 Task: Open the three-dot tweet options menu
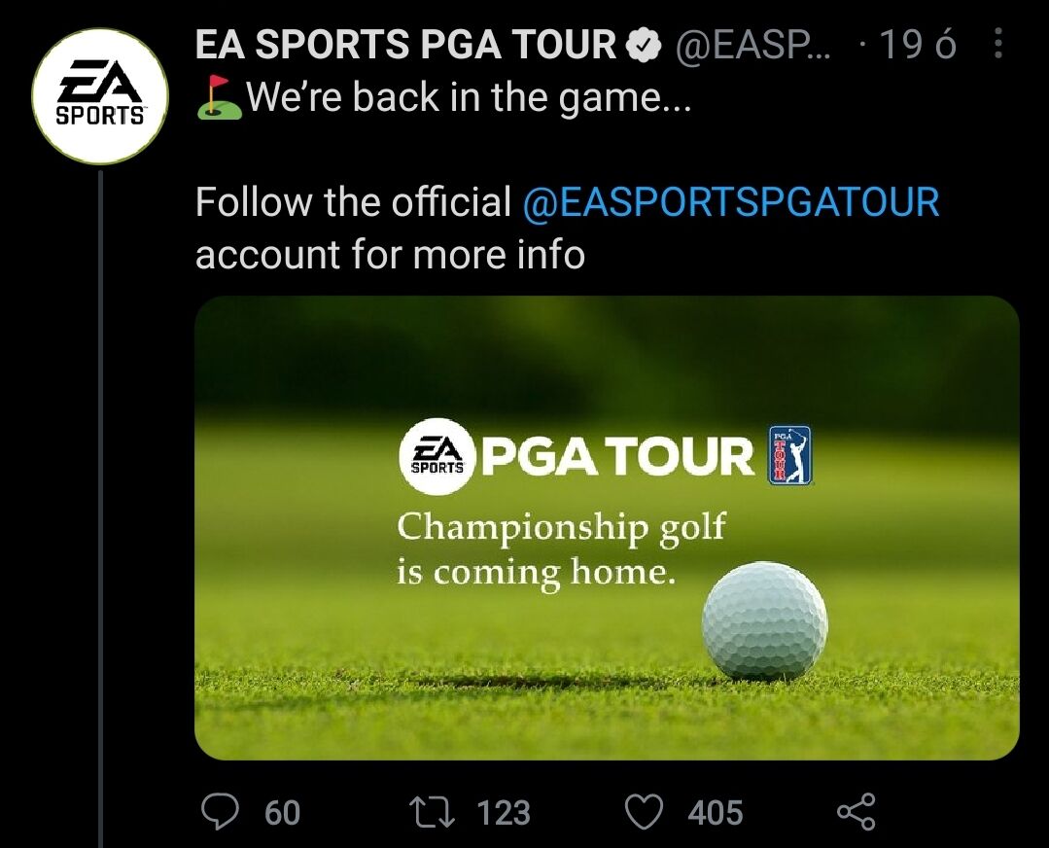point(997,44)
